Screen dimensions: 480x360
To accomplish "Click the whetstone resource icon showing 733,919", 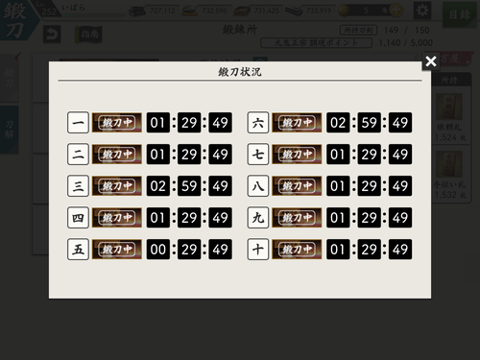I will 294,11.
